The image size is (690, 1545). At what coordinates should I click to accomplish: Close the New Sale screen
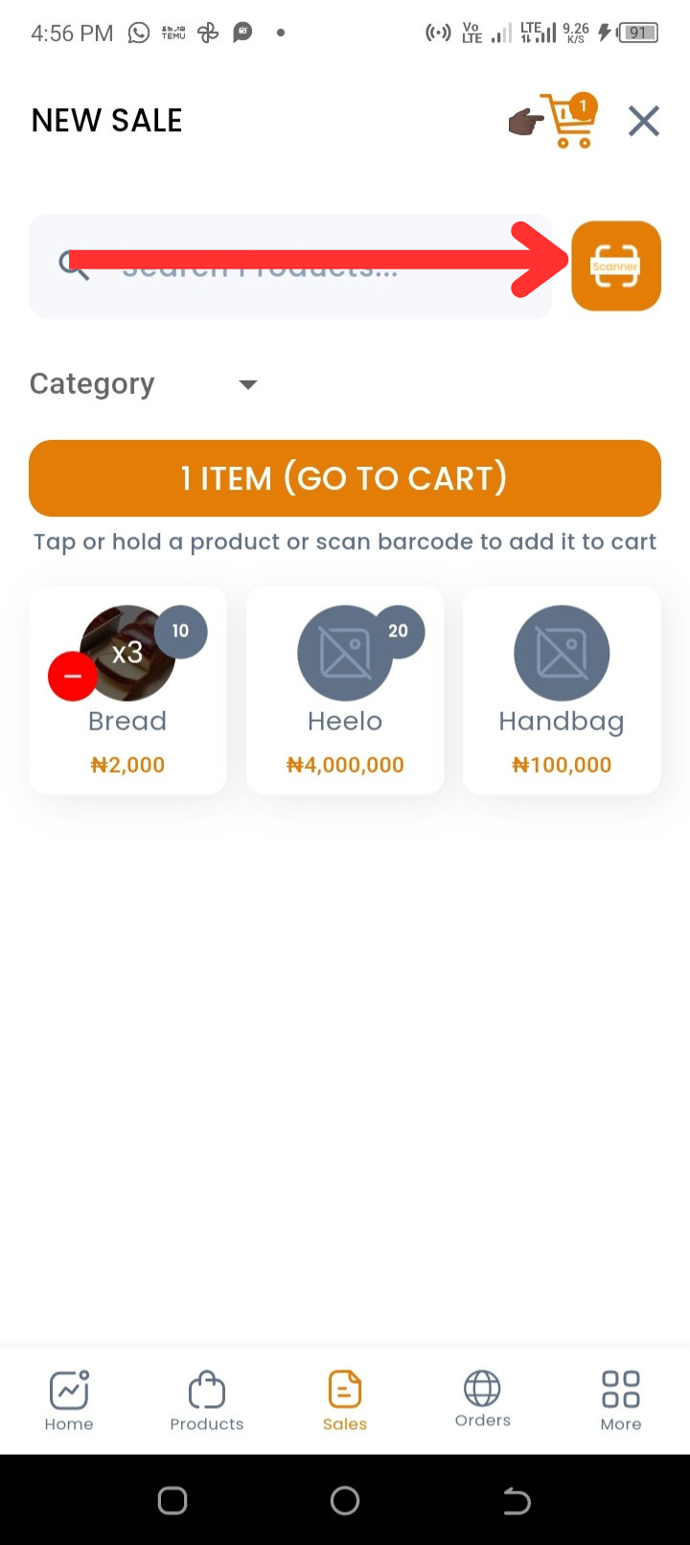[x=644, y=122]
